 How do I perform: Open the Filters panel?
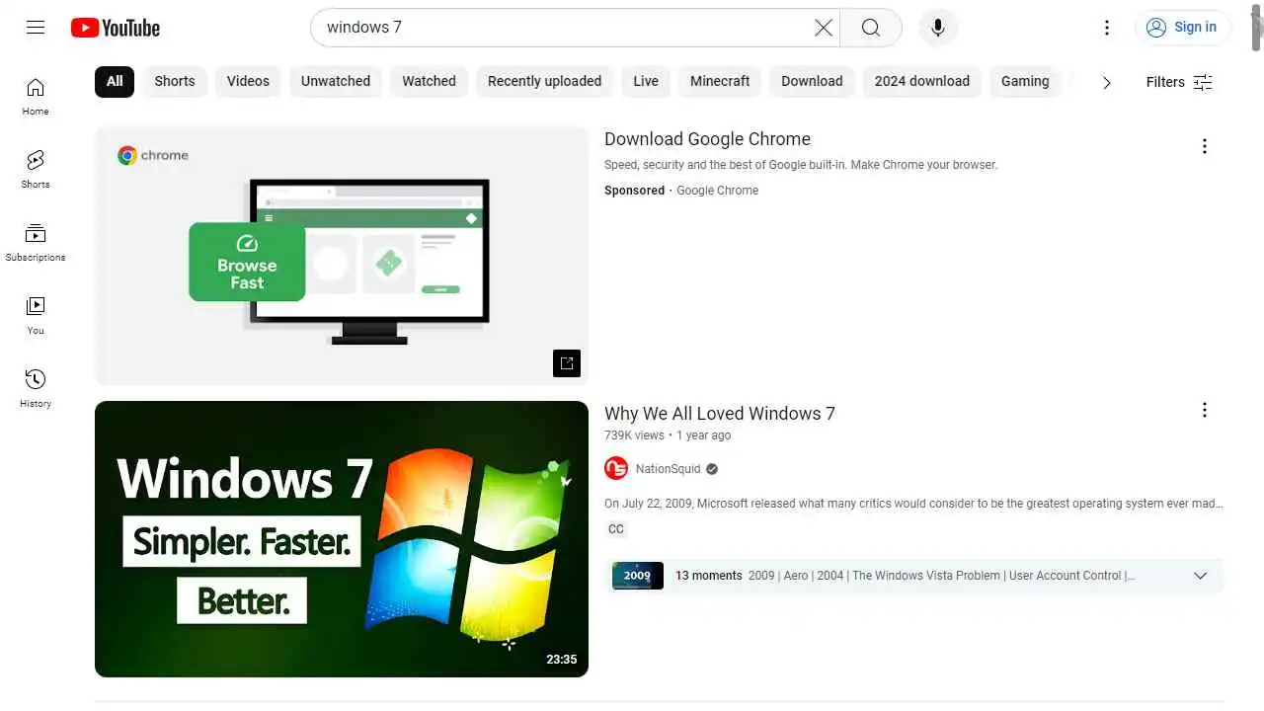[1179, 82]
